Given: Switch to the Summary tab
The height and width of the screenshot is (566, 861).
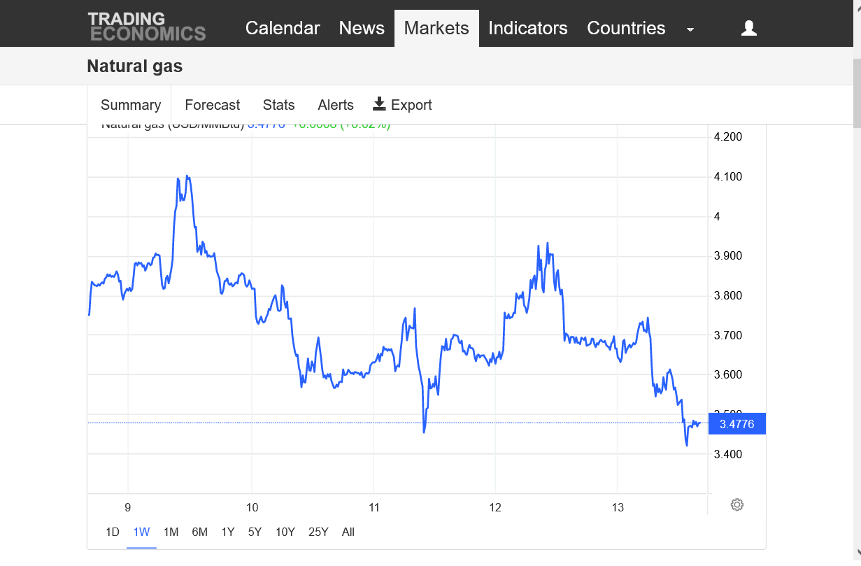Looking at the screenshot, I should tap(131, 105).
